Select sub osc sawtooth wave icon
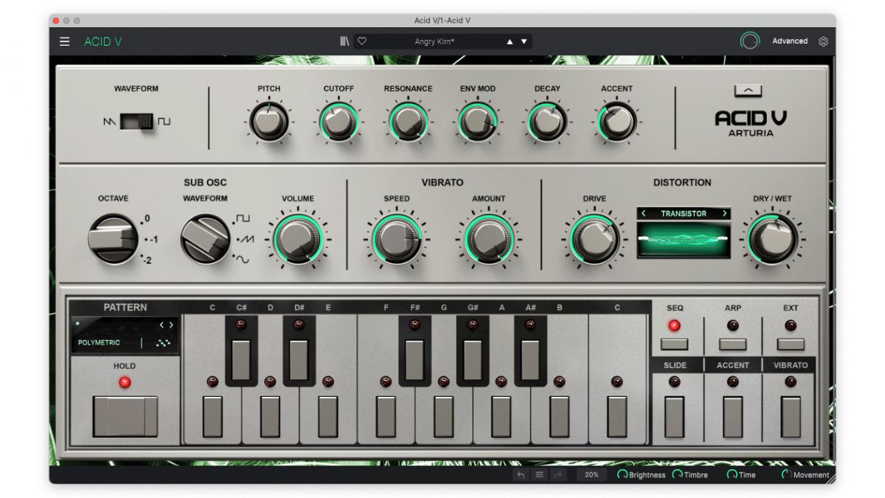This screenshot has width=885, height=498. 244,239
